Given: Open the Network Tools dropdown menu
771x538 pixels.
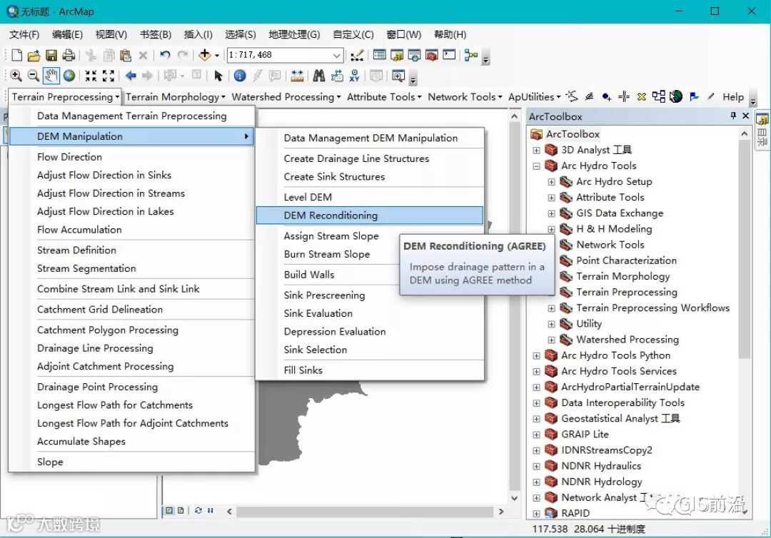Looking at the screenshot, I should coord(465,97).
